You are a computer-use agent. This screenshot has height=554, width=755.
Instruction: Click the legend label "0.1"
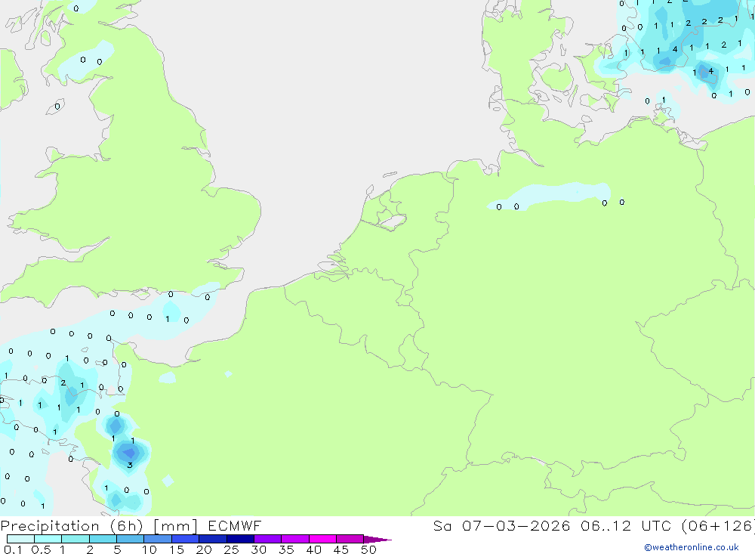[x=13, y=549]
